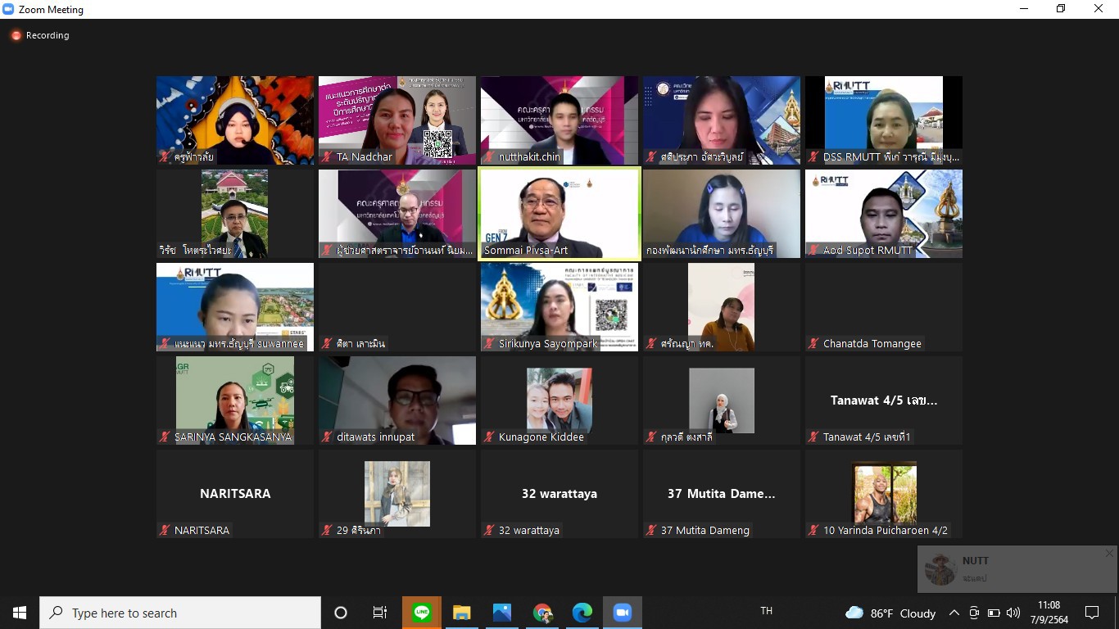Click the Cortana circle icon
1119x629 pixels.
tap(341, 613)
